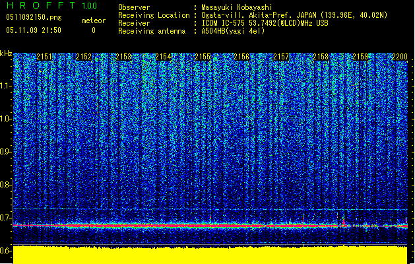The height and width of the screenshot is (264, 415).
Task: Click the 2158 time marker
Action: (321, 57)
